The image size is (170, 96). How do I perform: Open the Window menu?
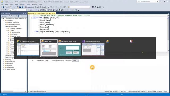34,5
